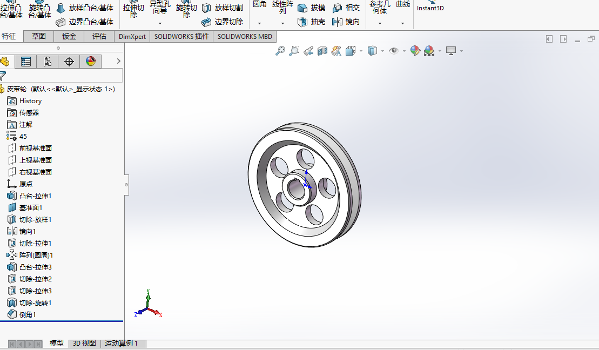This screenshot has height=350, width=599.
Task: Open the 曲线 curves dropdown arrow
Action: [x=402, y=23]
